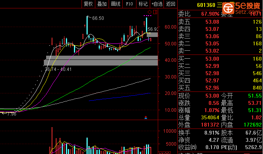Click the 36.74 - 40.41 range label
The height and width of the screenshot is (154, 263).
pos(58,69)
